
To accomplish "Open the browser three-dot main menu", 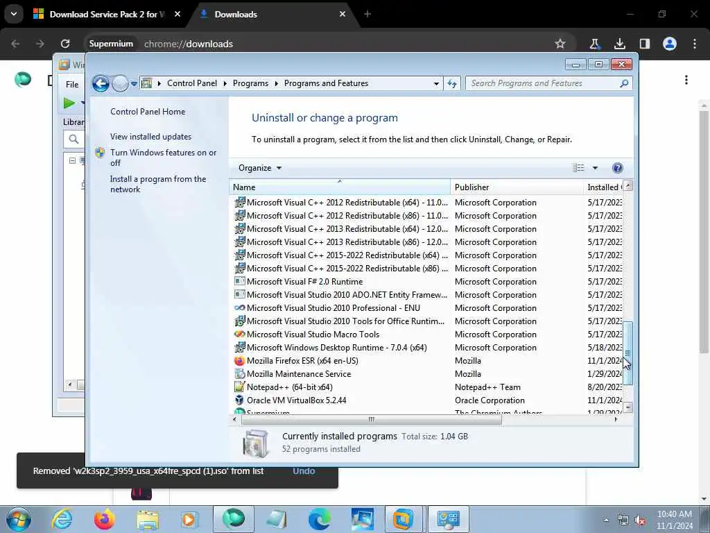I will click(x=695, y=44).
